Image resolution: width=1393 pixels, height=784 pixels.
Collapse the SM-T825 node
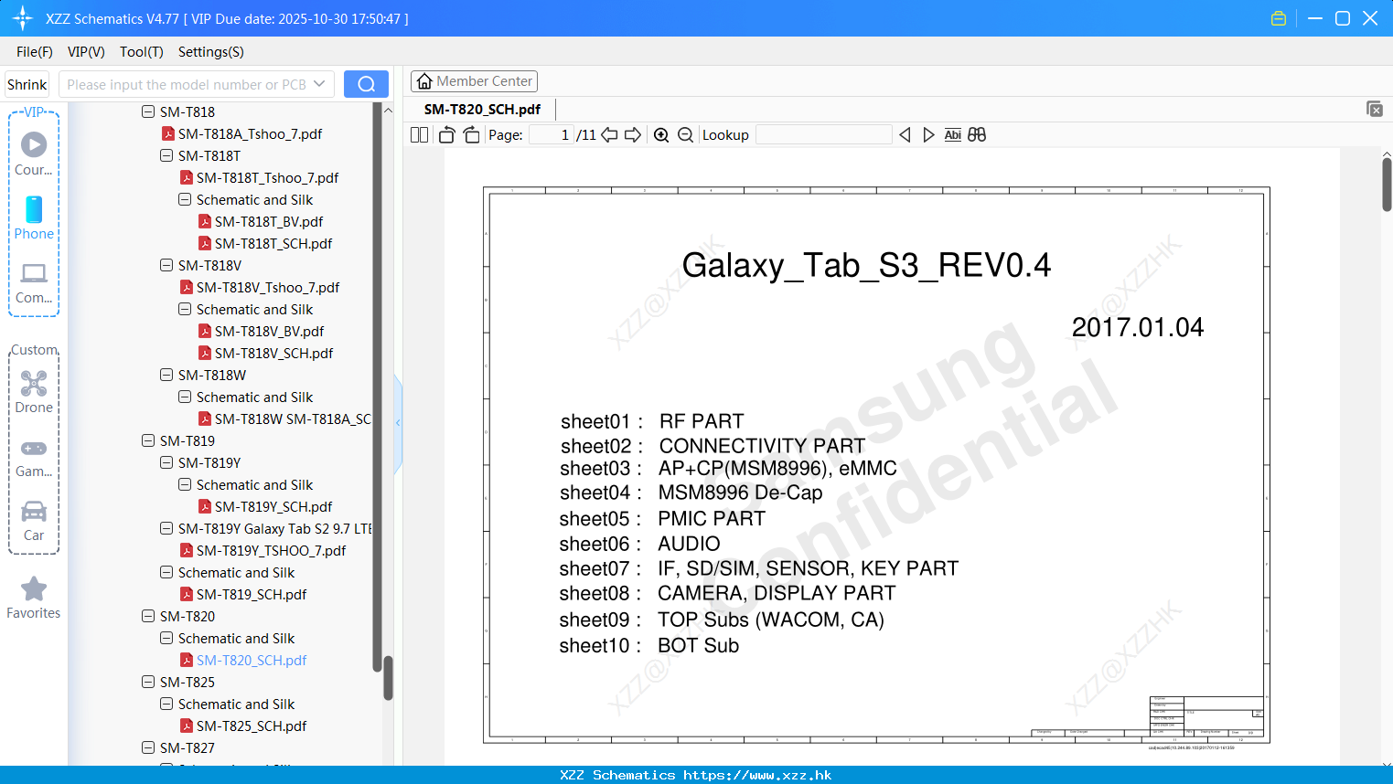(x=148, y=682)
